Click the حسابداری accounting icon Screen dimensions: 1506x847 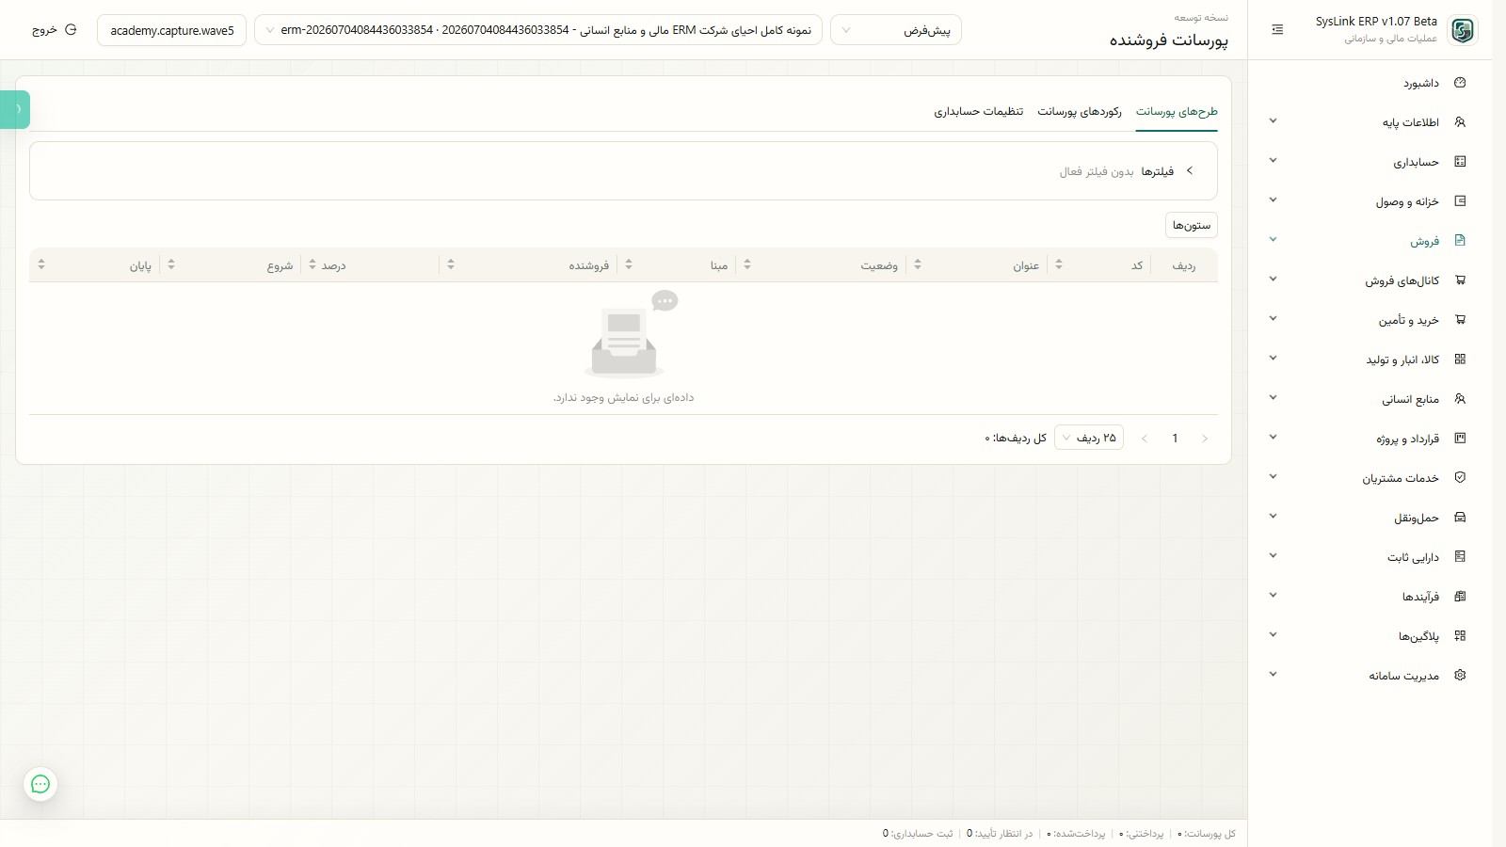[x=1460, y=162]
